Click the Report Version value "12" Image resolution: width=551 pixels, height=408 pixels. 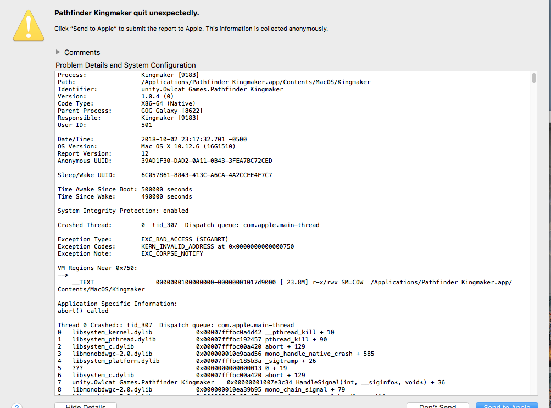[x=145, y=154]
